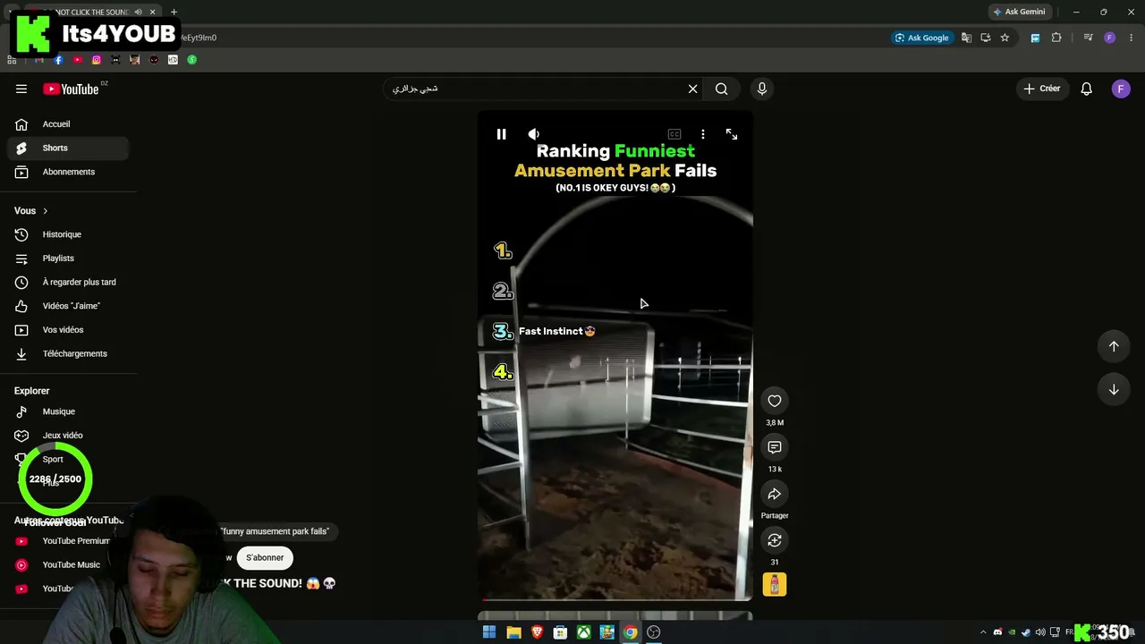This screenshot has width=1145, height=644.
Task: Open the YouTube guide hamburger menu
Action: (21, 89)
